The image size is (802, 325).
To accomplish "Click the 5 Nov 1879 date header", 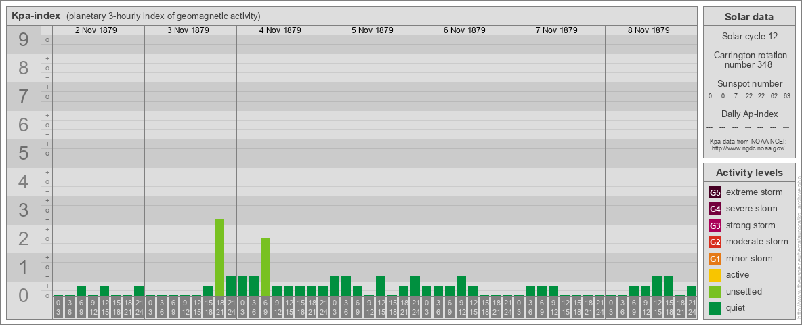I will (x=373, y=30).
